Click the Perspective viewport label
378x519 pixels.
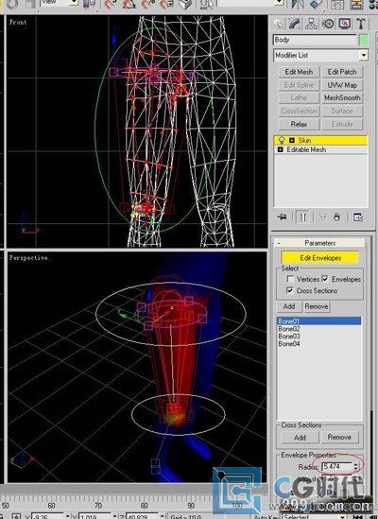[28, 258]
